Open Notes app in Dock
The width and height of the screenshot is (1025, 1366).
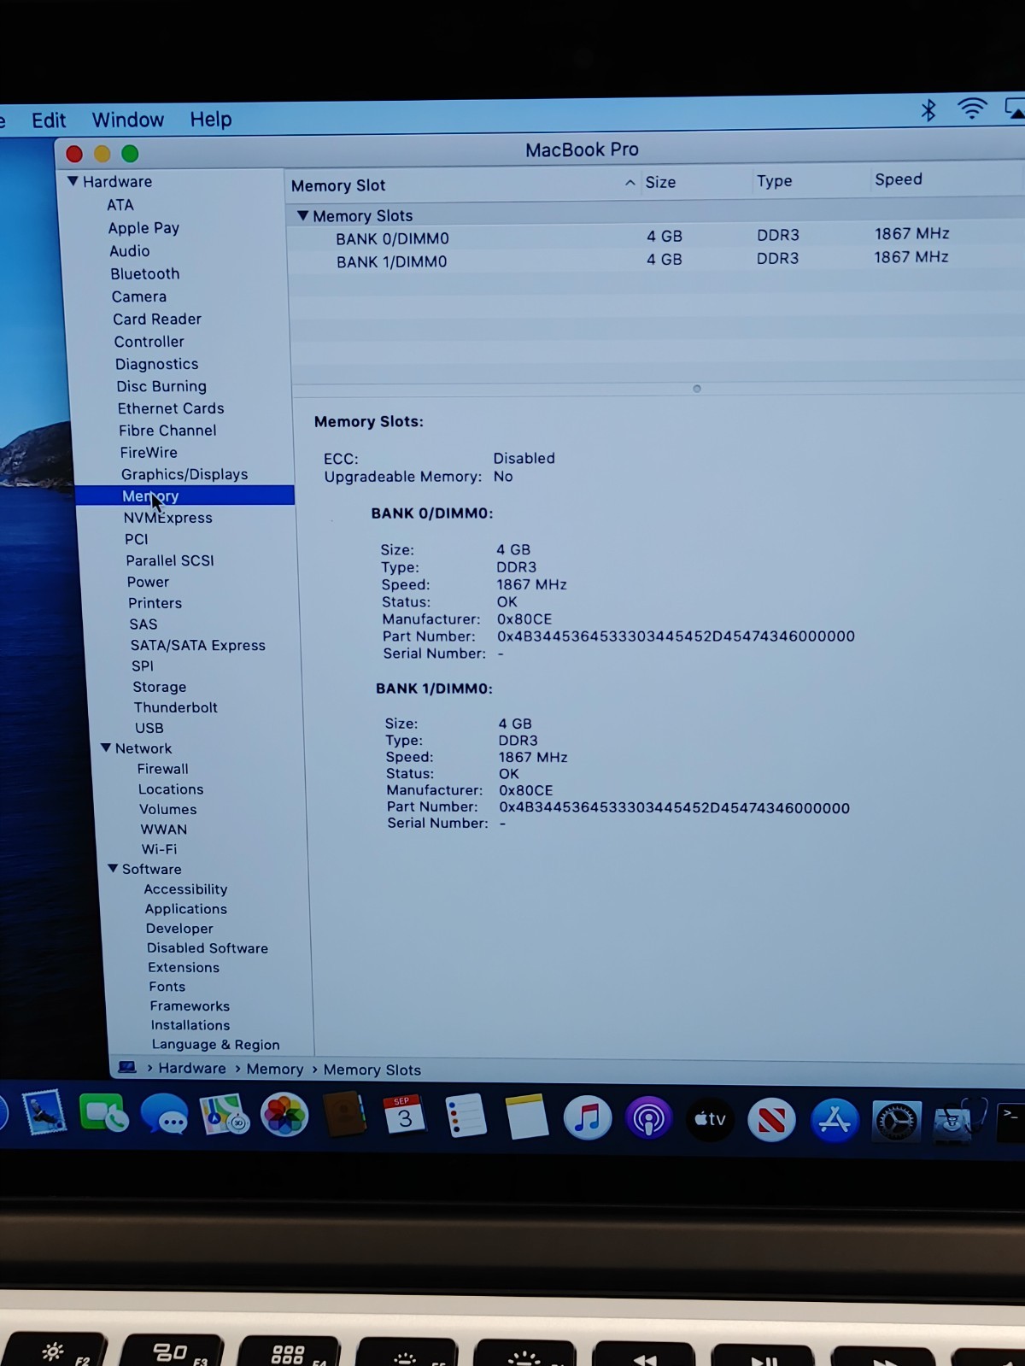[526, 1117]
